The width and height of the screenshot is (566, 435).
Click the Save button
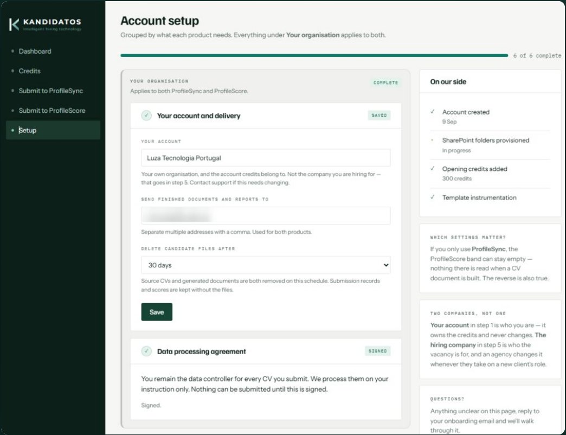tap(157, 312)
